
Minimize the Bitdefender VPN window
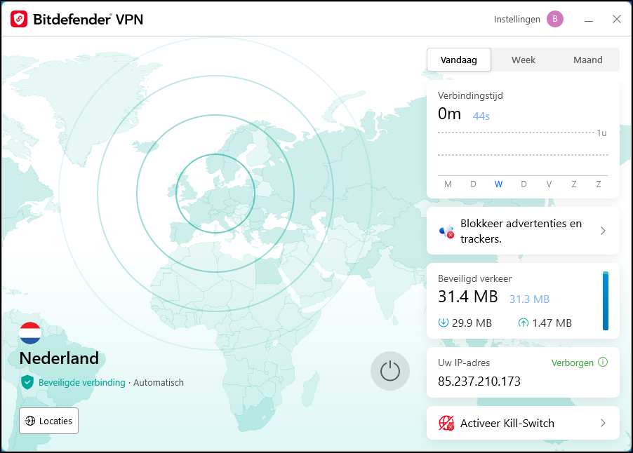point(589,20)
